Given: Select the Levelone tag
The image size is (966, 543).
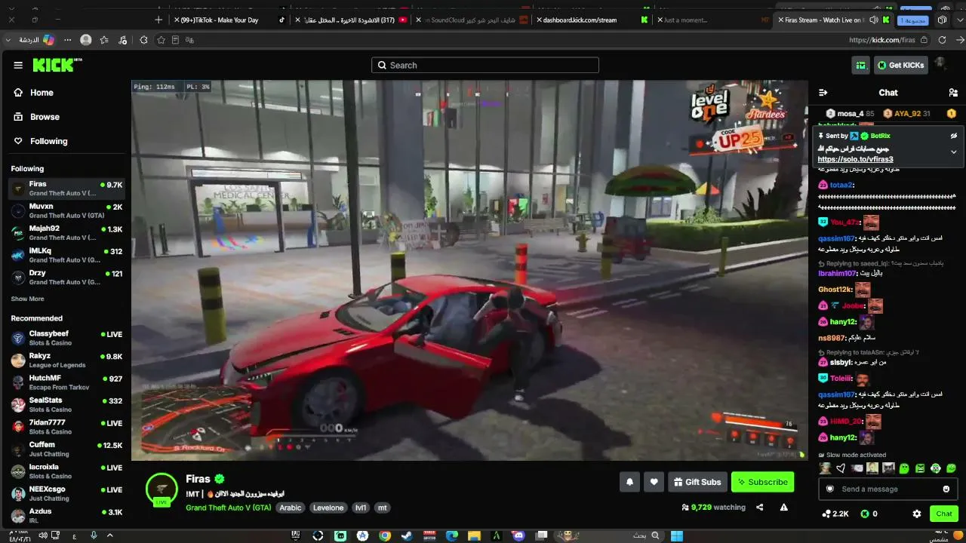Looking at the screenshot, I should tap(328, 508).
